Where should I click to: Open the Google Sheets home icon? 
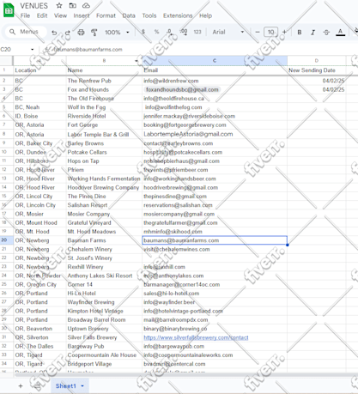click(9, 10)
